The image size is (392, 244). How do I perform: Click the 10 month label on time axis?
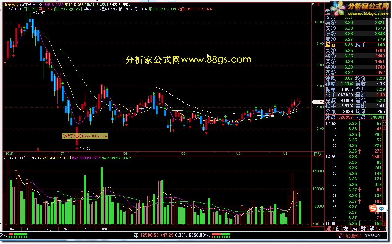[x=239, y=154]
